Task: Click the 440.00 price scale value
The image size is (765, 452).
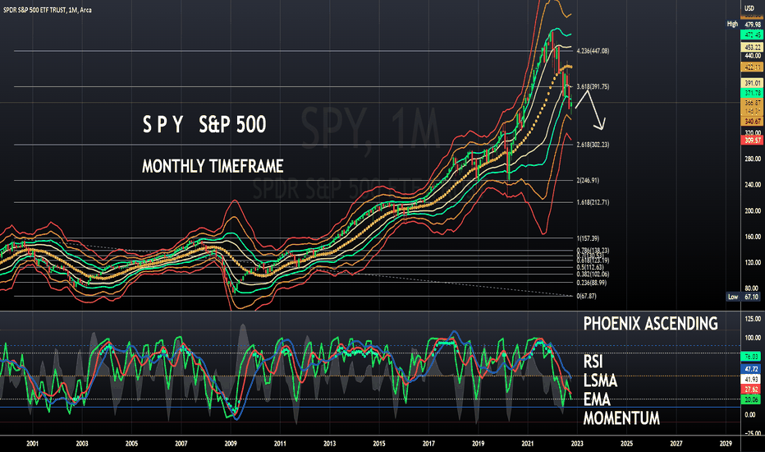Action: pyautogui.click(x=753, y=56)
